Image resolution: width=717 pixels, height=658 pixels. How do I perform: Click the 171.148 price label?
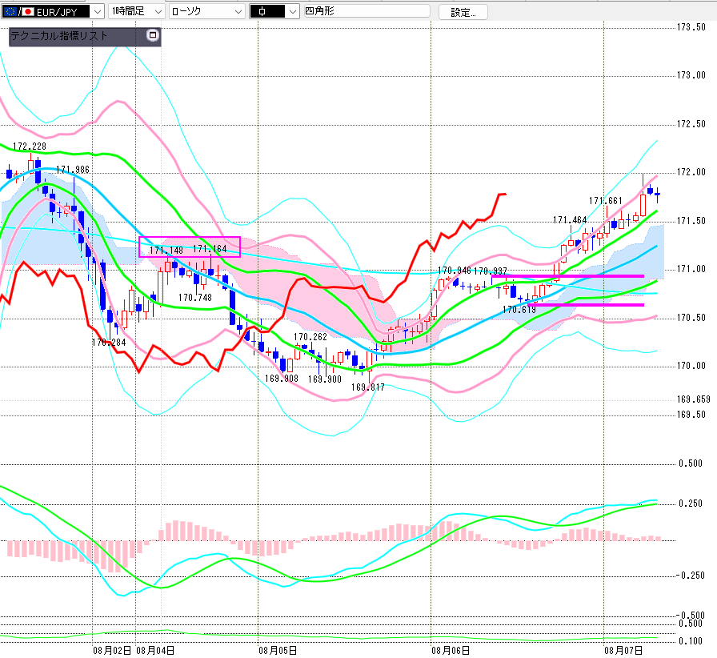(166, 251)
